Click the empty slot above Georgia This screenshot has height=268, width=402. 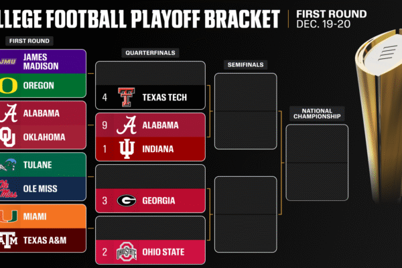(150, 176)
